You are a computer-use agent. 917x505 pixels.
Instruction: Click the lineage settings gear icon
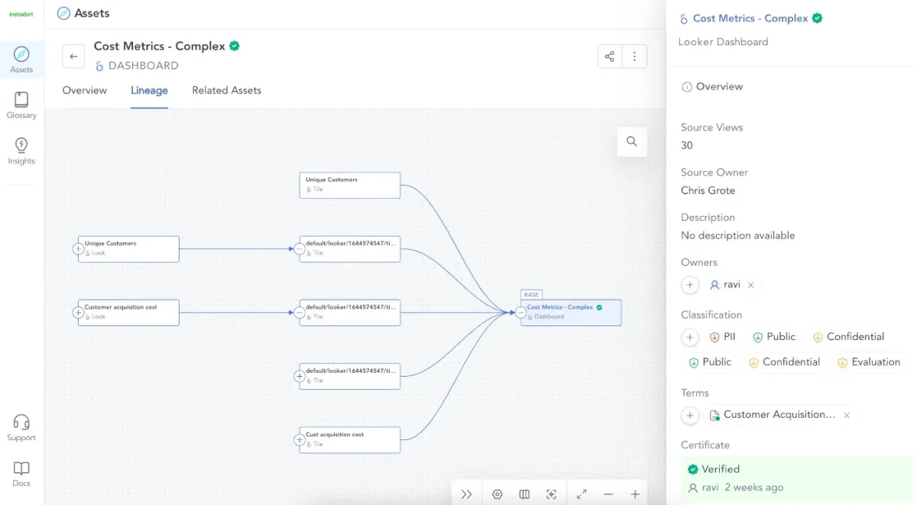coord(497,494)
